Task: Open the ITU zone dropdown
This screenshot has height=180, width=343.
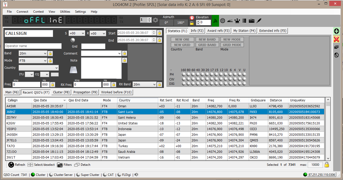Action: 29,74
